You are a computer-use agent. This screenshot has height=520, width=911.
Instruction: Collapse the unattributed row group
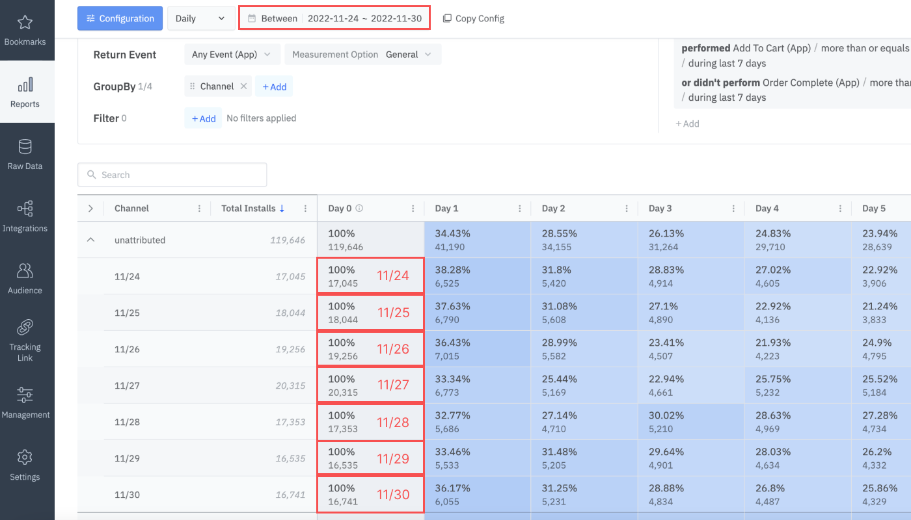91,240
